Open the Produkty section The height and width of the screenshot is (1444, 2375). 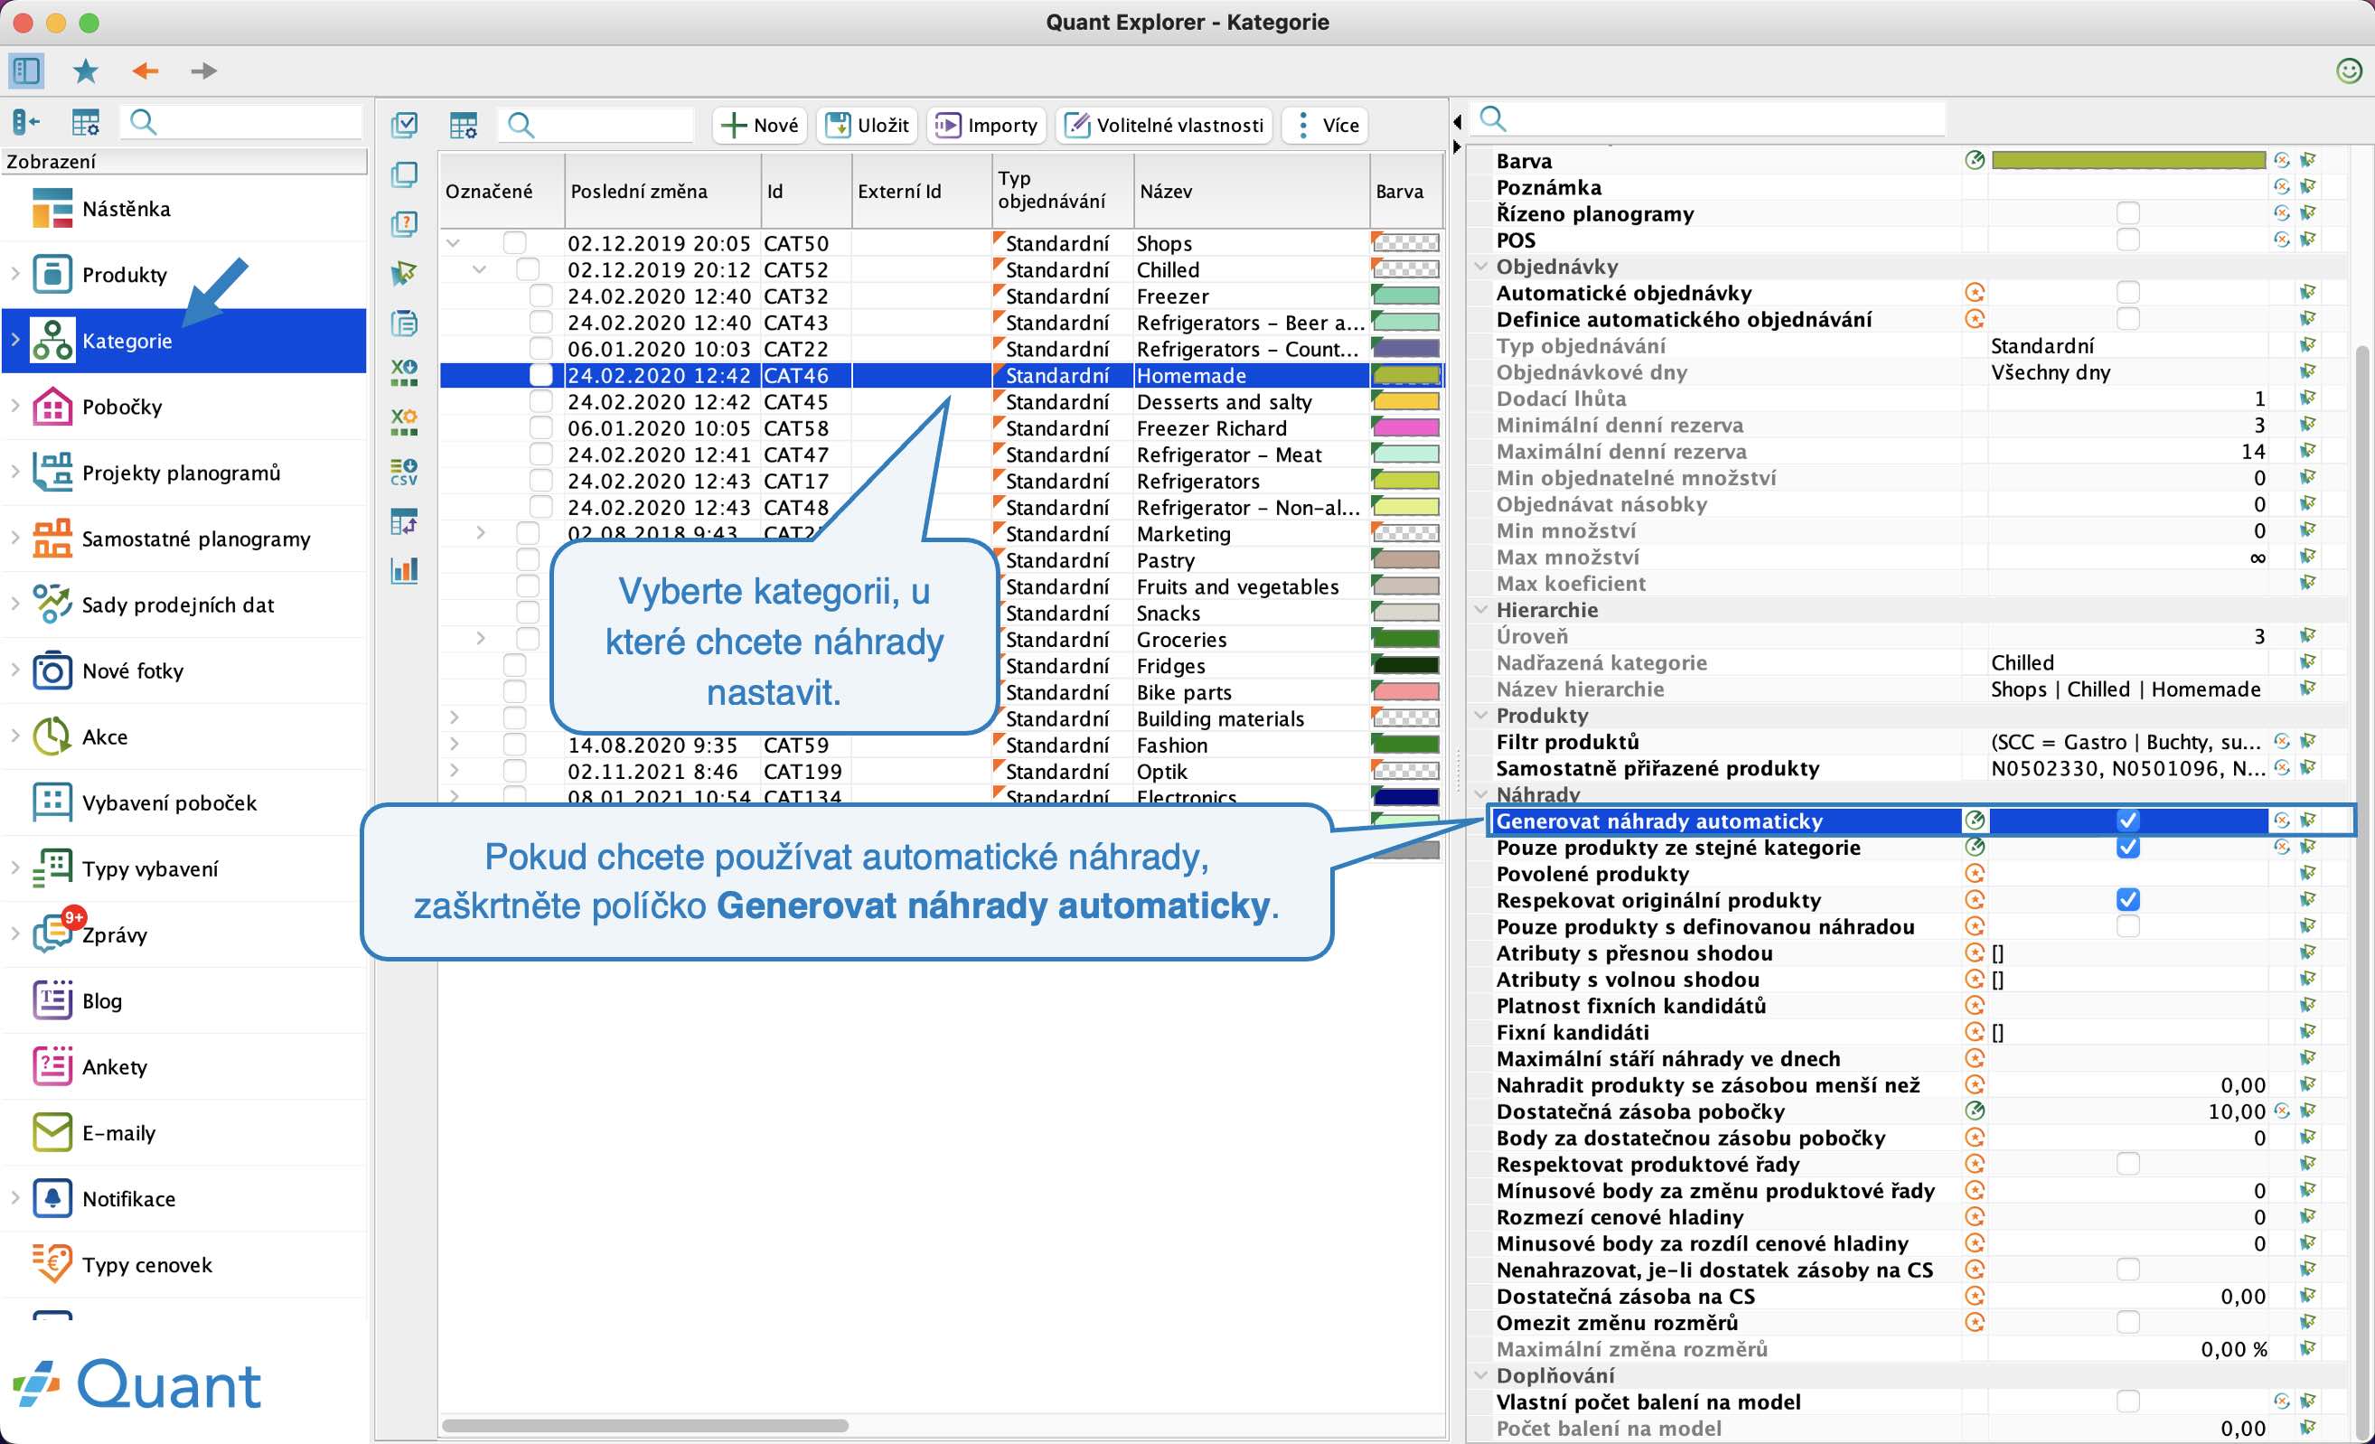[184, 275]
